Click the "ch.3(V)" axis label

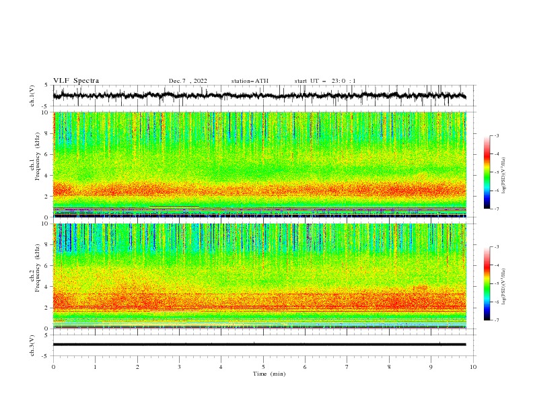[32, 345]
